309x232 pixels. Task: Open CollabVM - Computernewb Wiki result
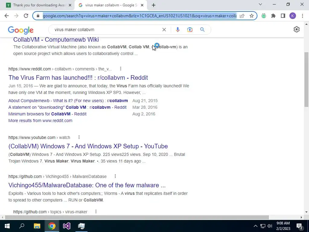(x=56, y=40)
